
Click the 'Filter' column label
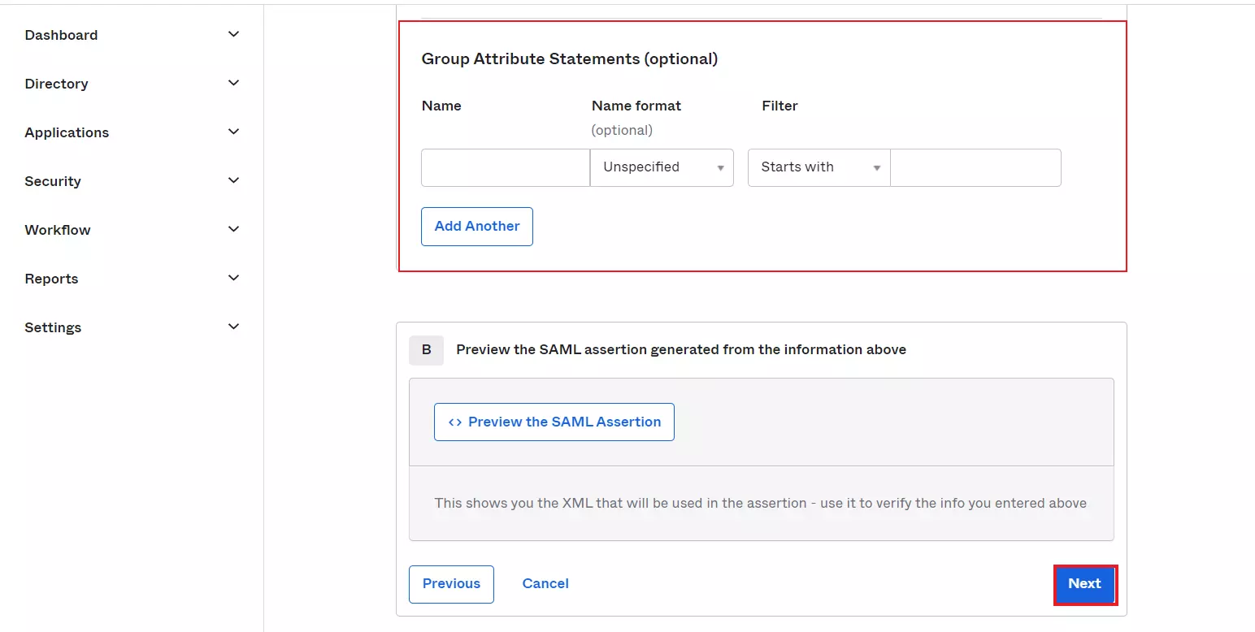coord(780,106)
